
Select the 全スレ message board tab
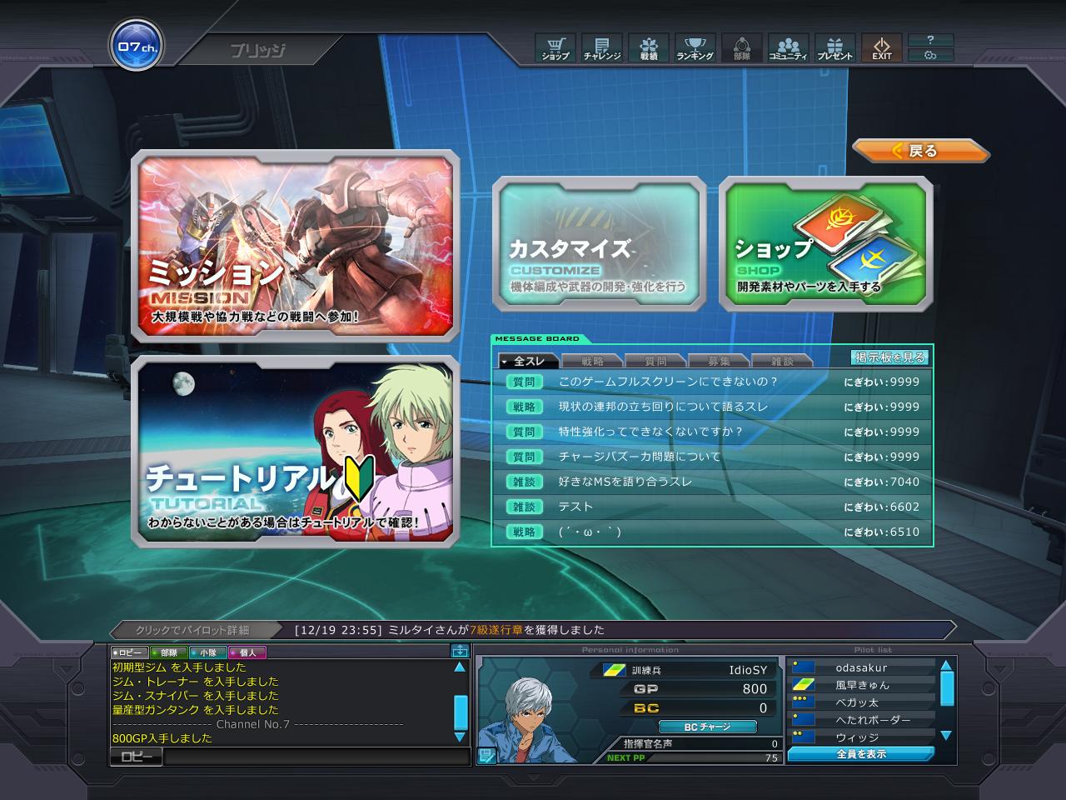527,361
